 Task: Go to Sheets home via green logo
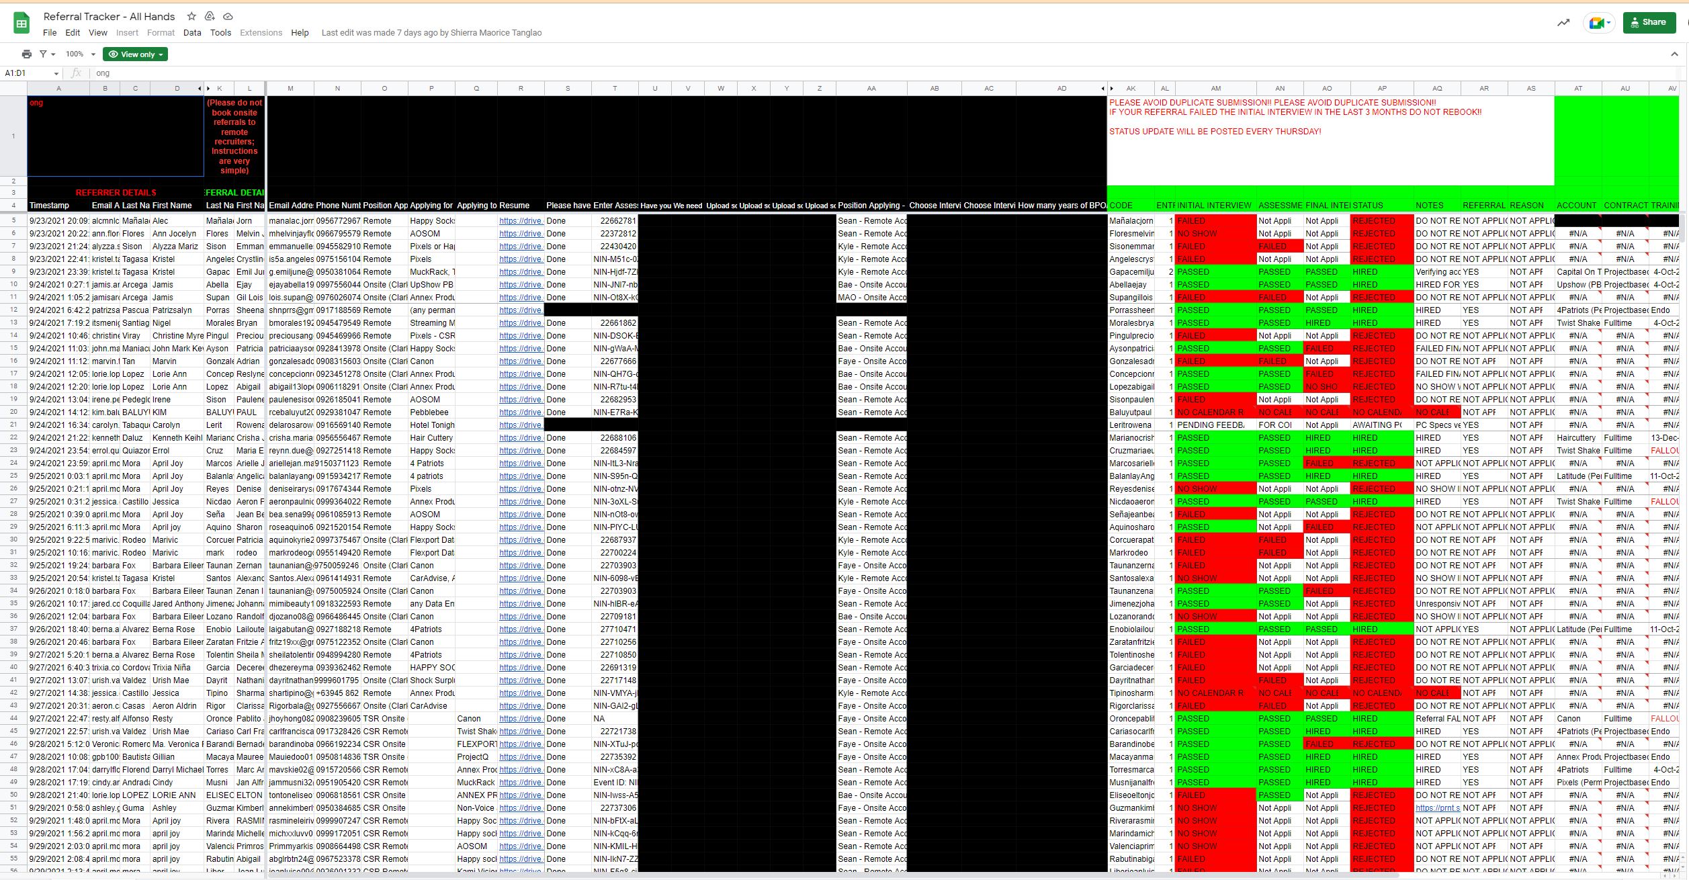click(21, 24)
